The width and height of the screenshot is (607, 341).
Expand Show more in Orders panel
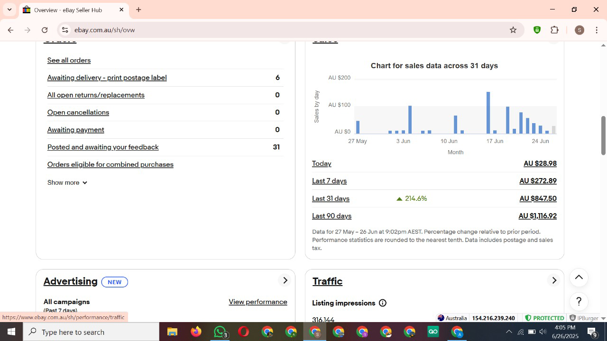(x=67, y=182)
